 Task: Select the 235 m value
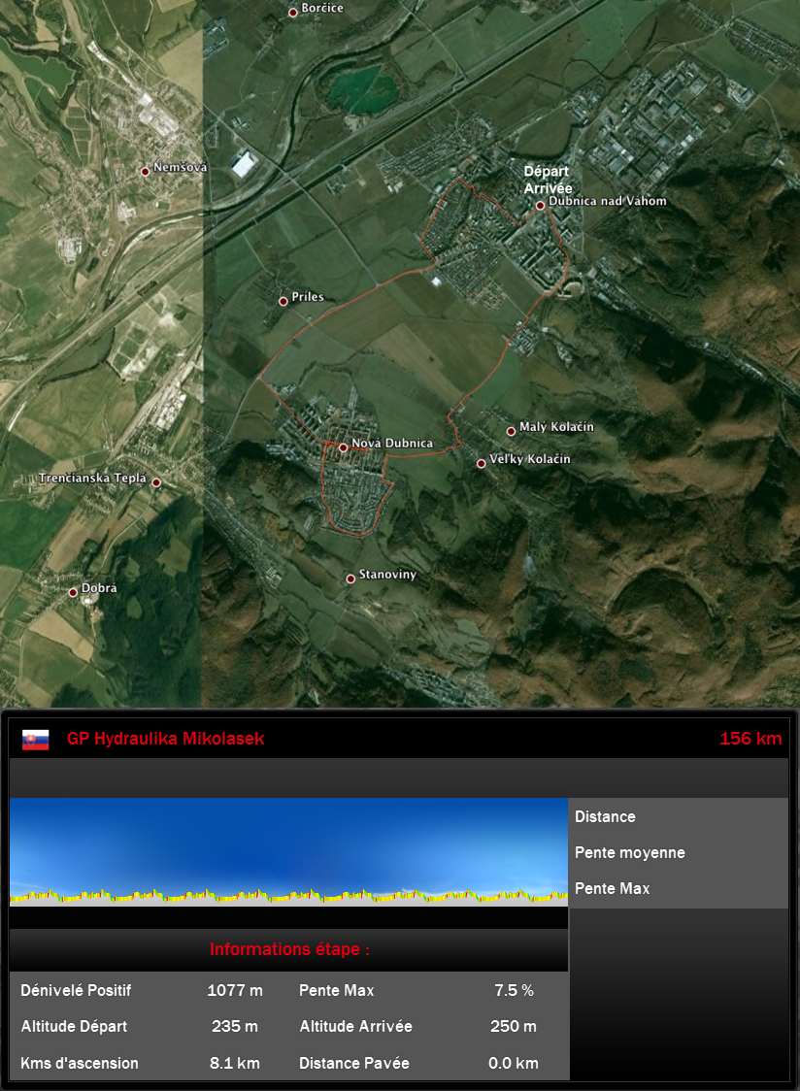point(235,1026)
